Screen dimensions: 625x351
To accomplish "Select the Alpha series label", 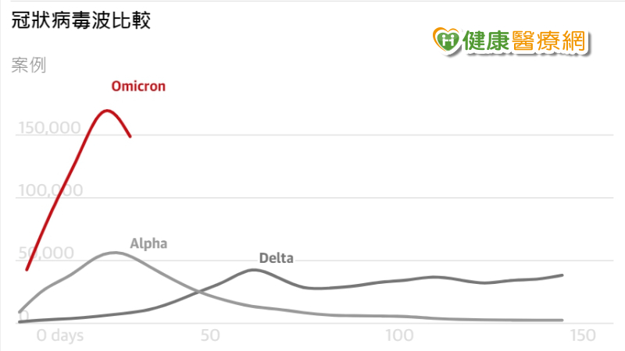I will (x=148, y=243).
